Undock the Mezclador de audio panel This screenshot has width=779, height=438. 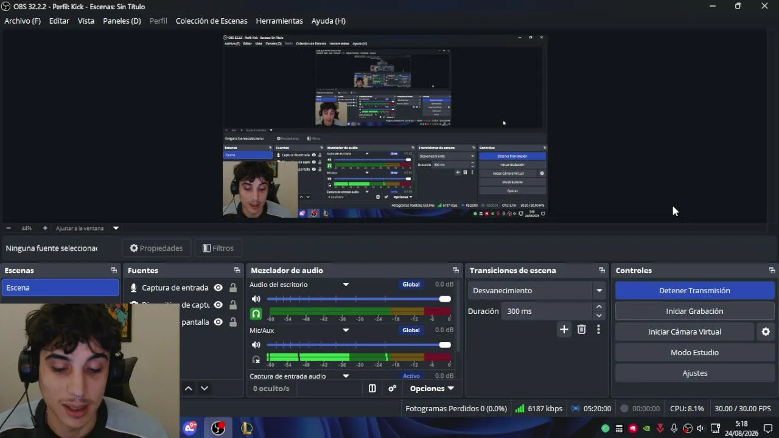point(456,270)
